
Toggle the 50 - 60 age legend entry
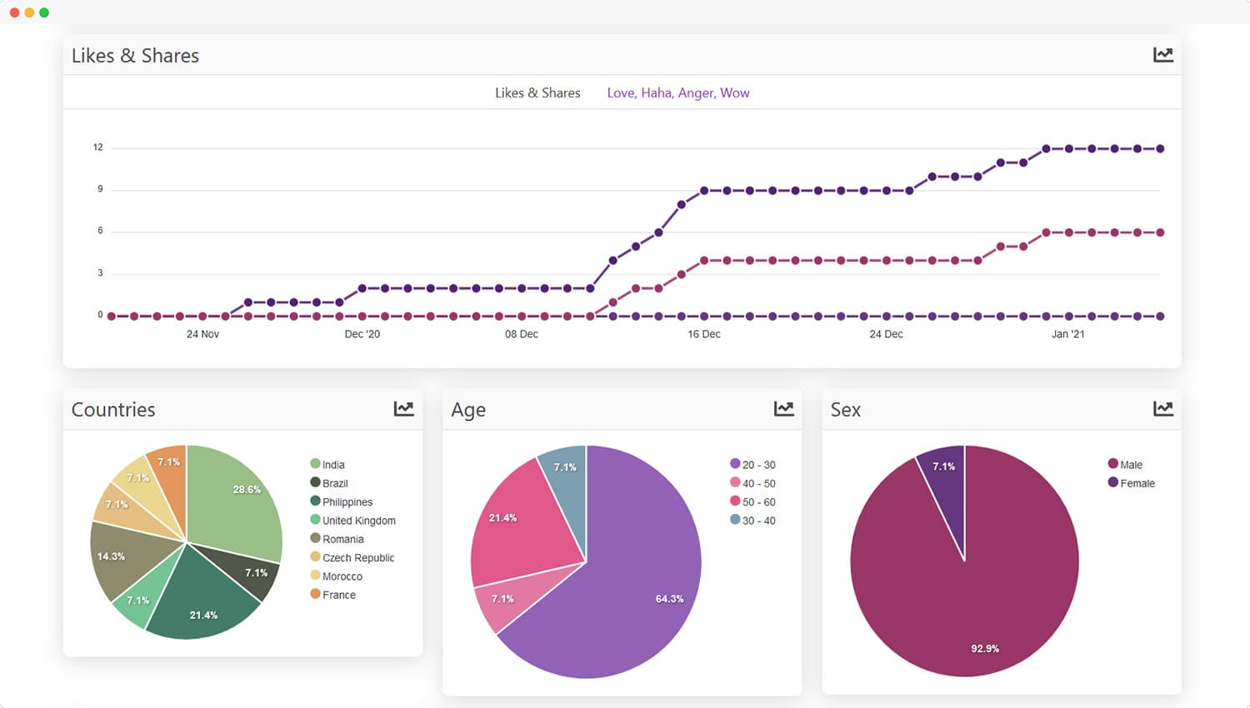point(752,501)
